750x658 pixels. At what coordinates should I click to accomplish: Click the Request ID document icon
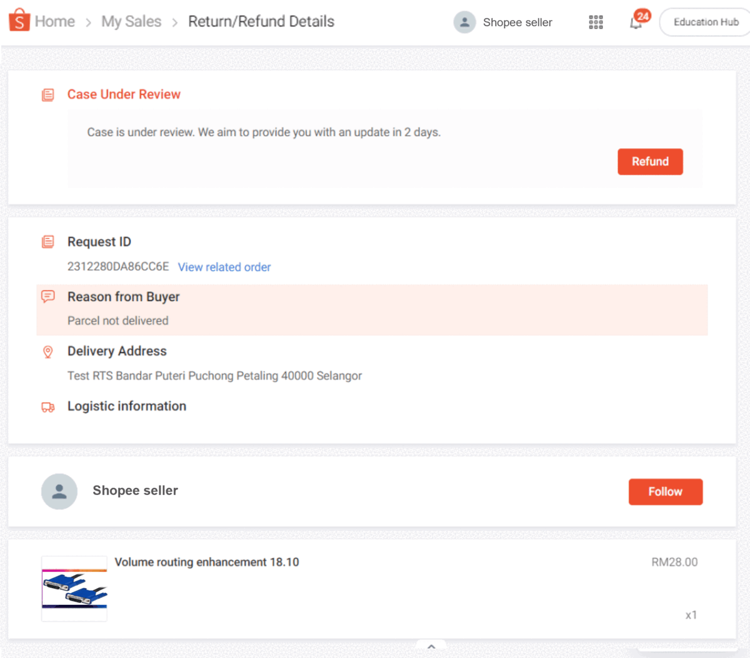point(48,242)
